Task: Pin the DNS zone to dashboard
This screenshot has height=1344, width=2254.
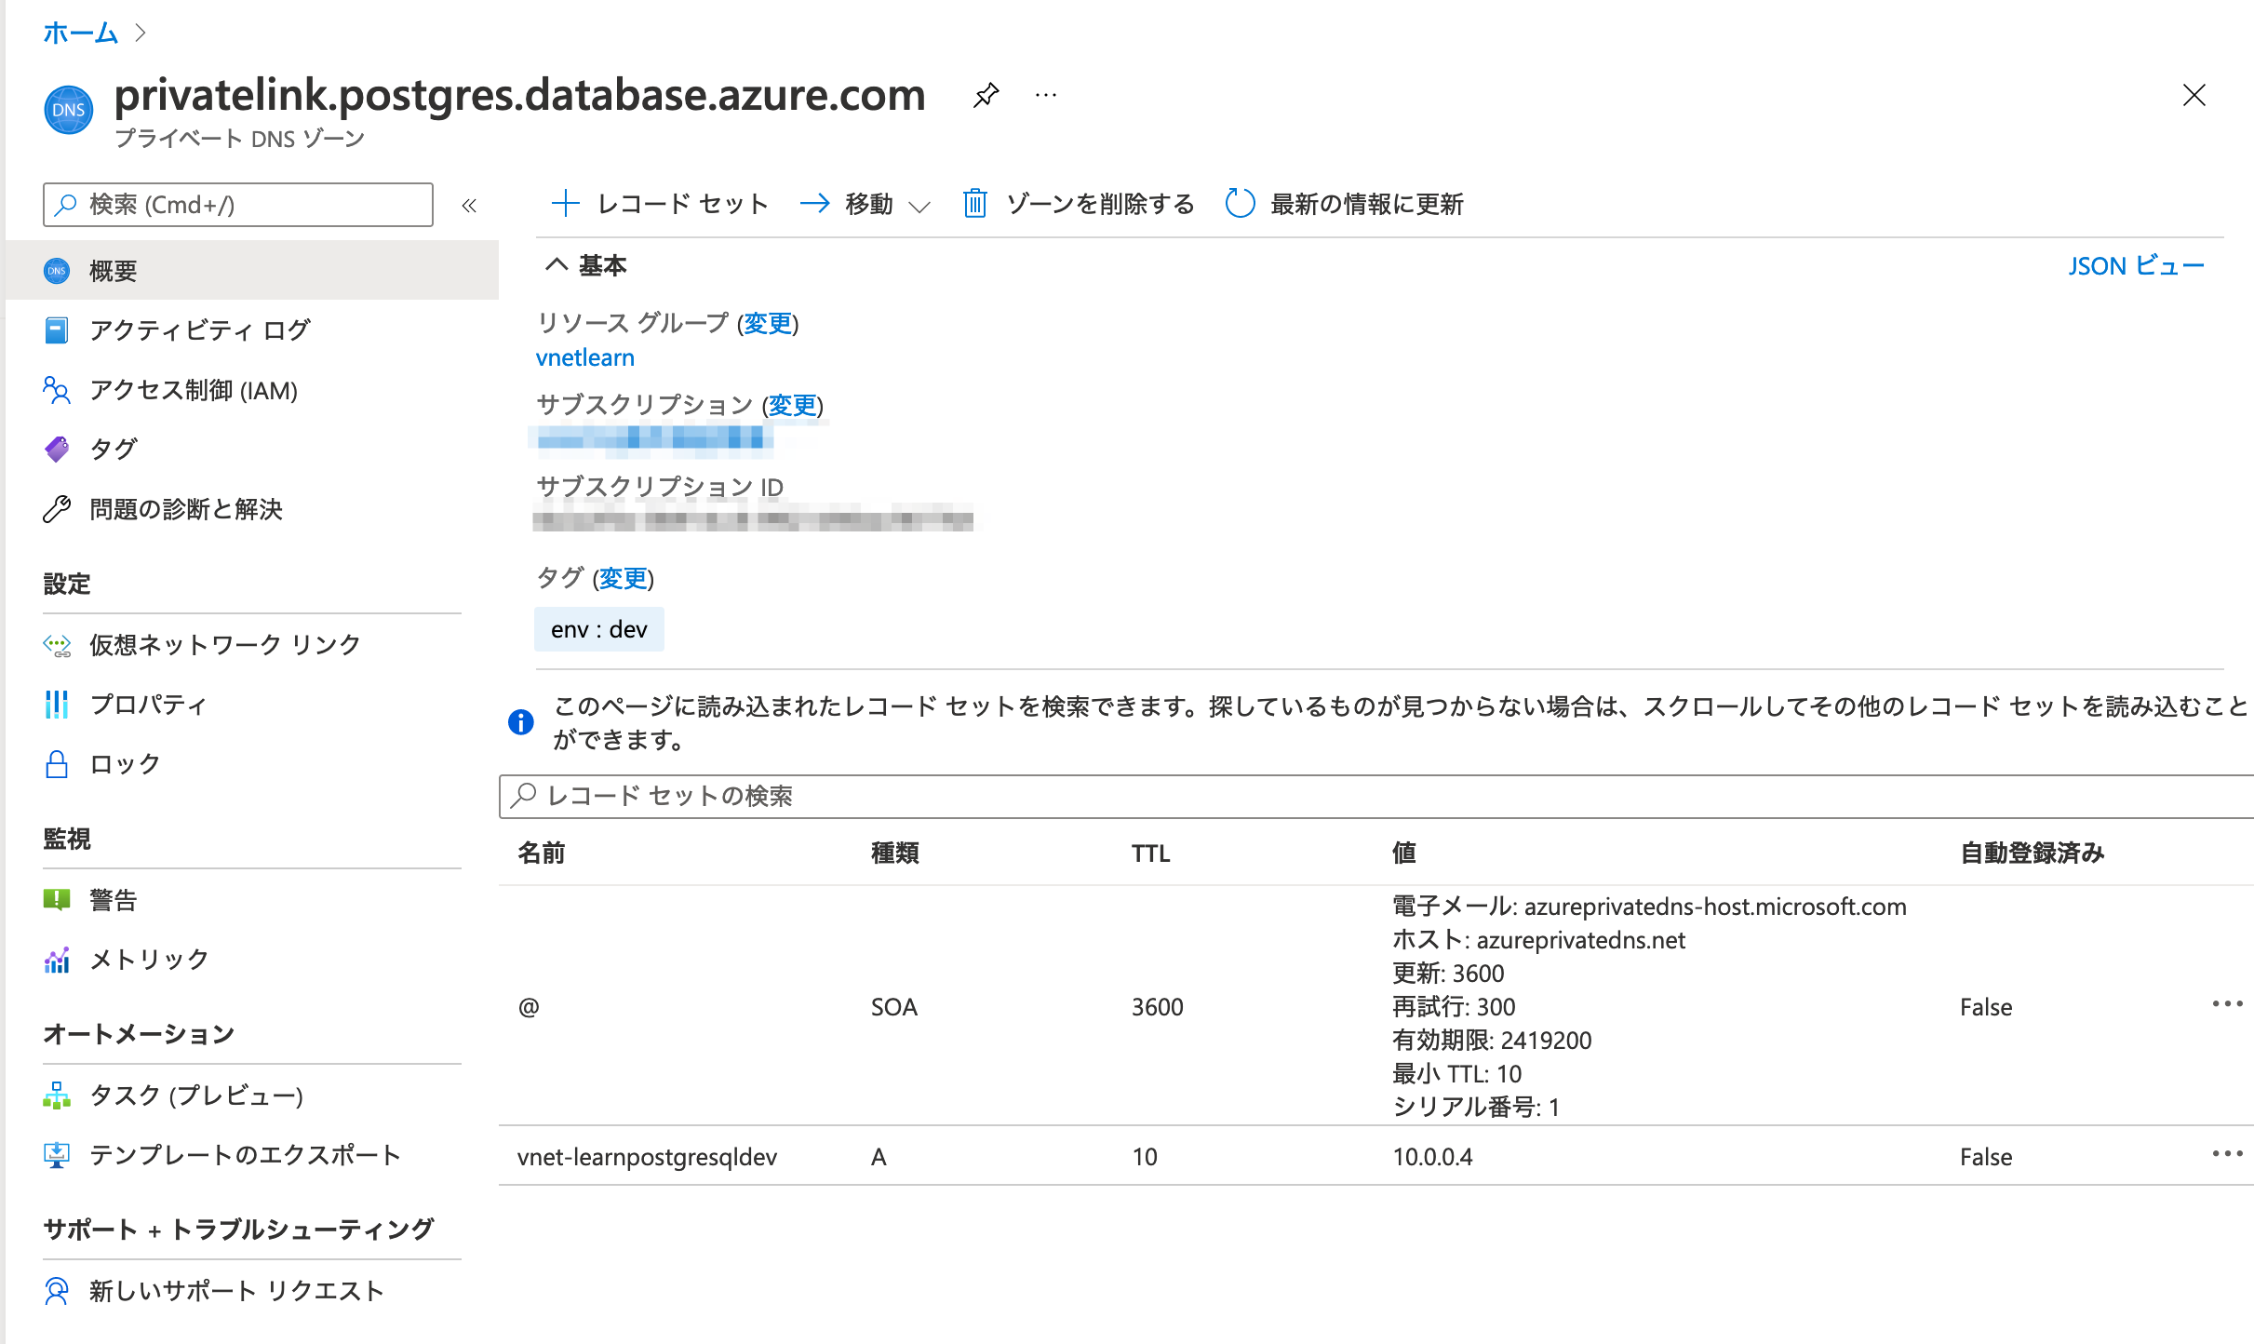Action: pos(986,95)
